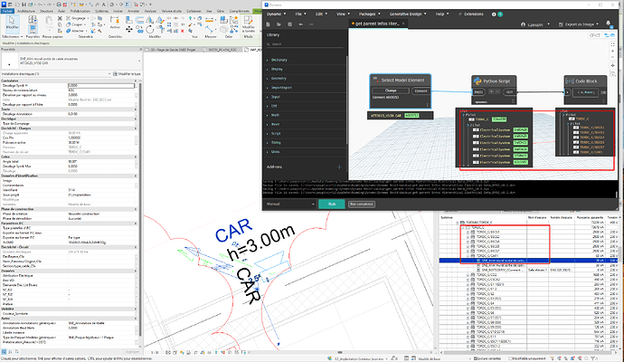624x362 pixels.
Task: Click Change button on Select Model Element node
Action: (391, 90)
